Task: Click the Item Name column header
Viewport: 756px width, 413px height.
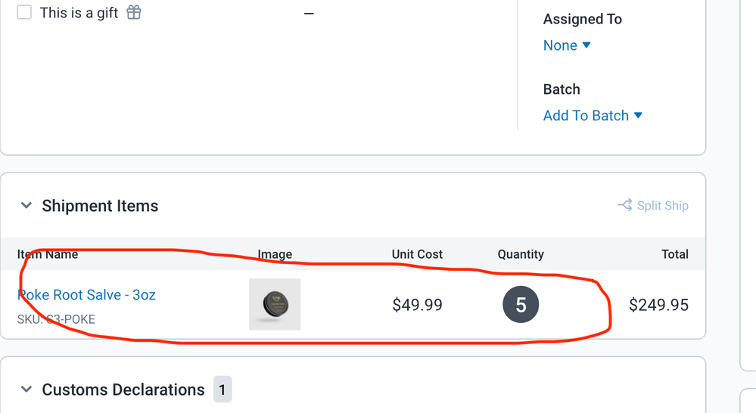Action: [x=48, y=254]
